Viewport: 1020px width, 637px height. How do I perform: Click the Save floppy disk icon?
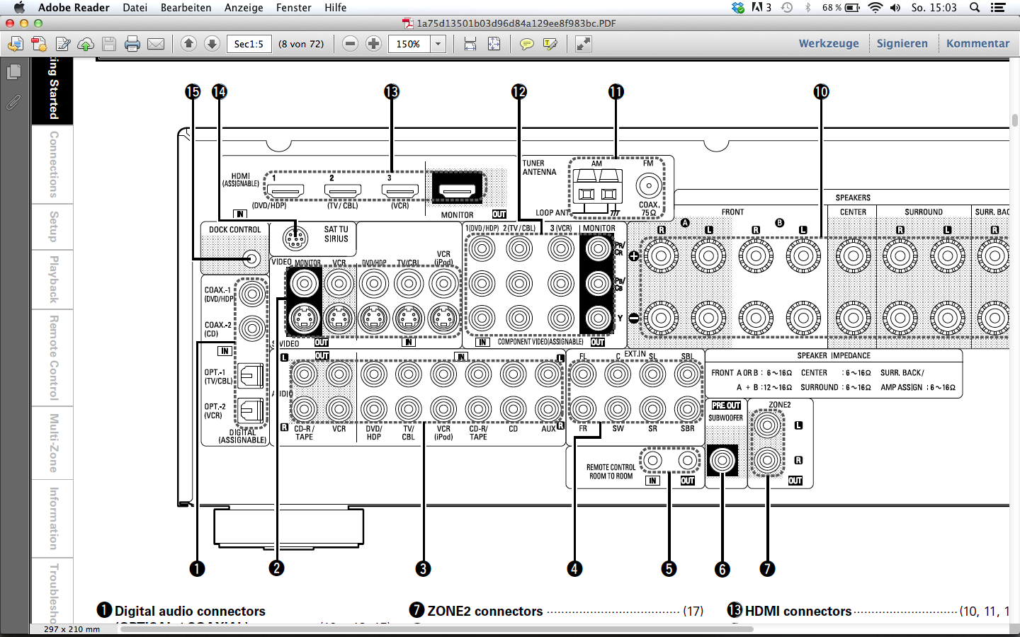click(x=109, y=44)
